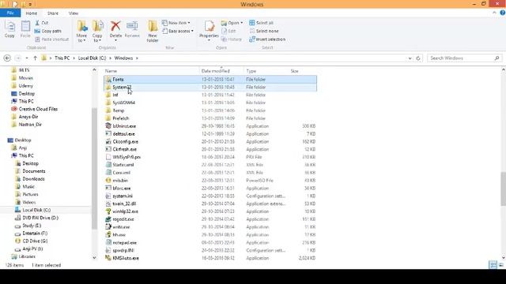The width and height of the screenshot is (506, 284).
Task: Select the twain_32.dll file
Action: [210, 204]
